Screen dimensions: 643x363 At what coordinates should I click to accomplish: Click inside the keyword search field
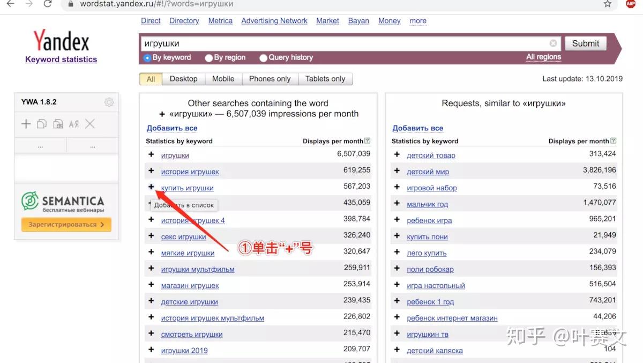[x=322, y=43]
